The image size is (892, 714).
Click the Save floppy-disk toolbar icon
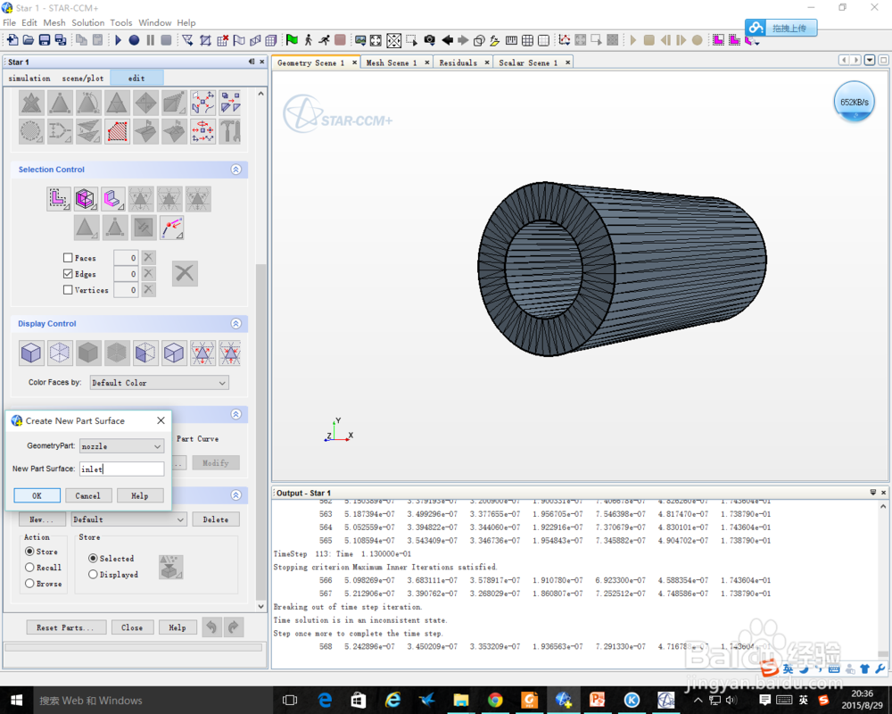coord(44,40)
